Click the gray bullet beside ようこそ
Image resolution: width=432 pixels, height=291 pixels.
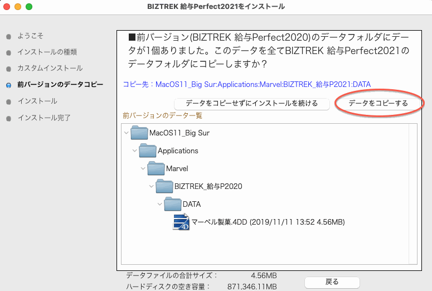(8, 36)
